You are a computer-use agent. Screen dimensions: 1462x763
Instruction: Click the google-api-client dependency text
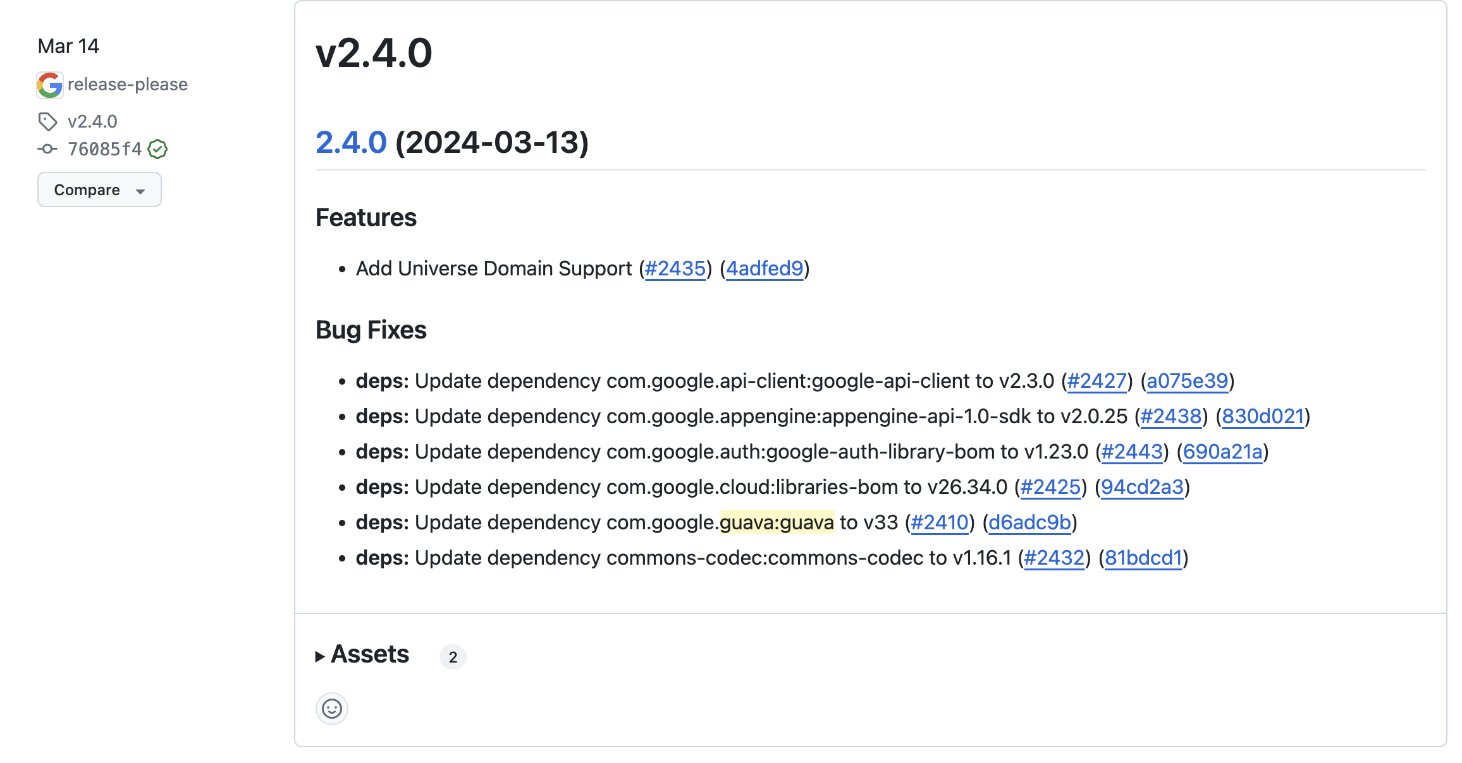tap(891, 381)
